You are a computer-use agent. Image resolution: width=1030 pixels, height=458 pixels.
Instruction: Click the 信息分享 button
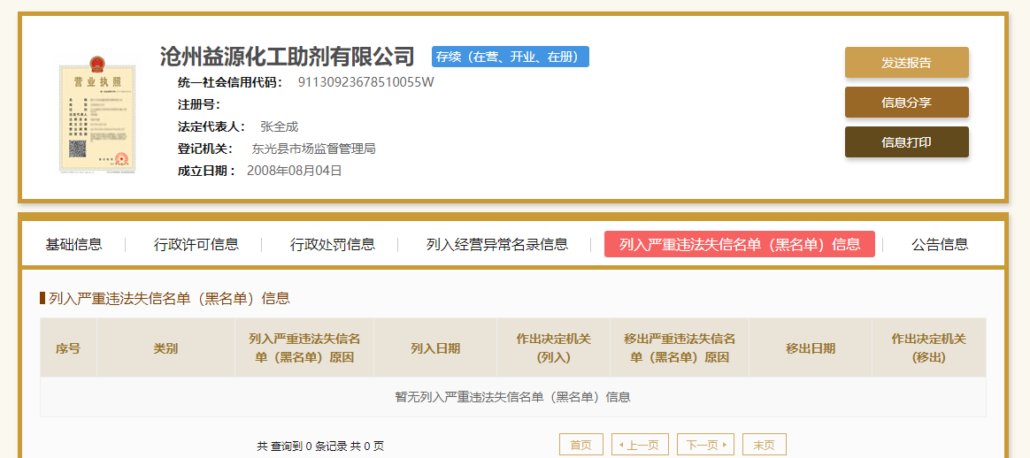906,103
